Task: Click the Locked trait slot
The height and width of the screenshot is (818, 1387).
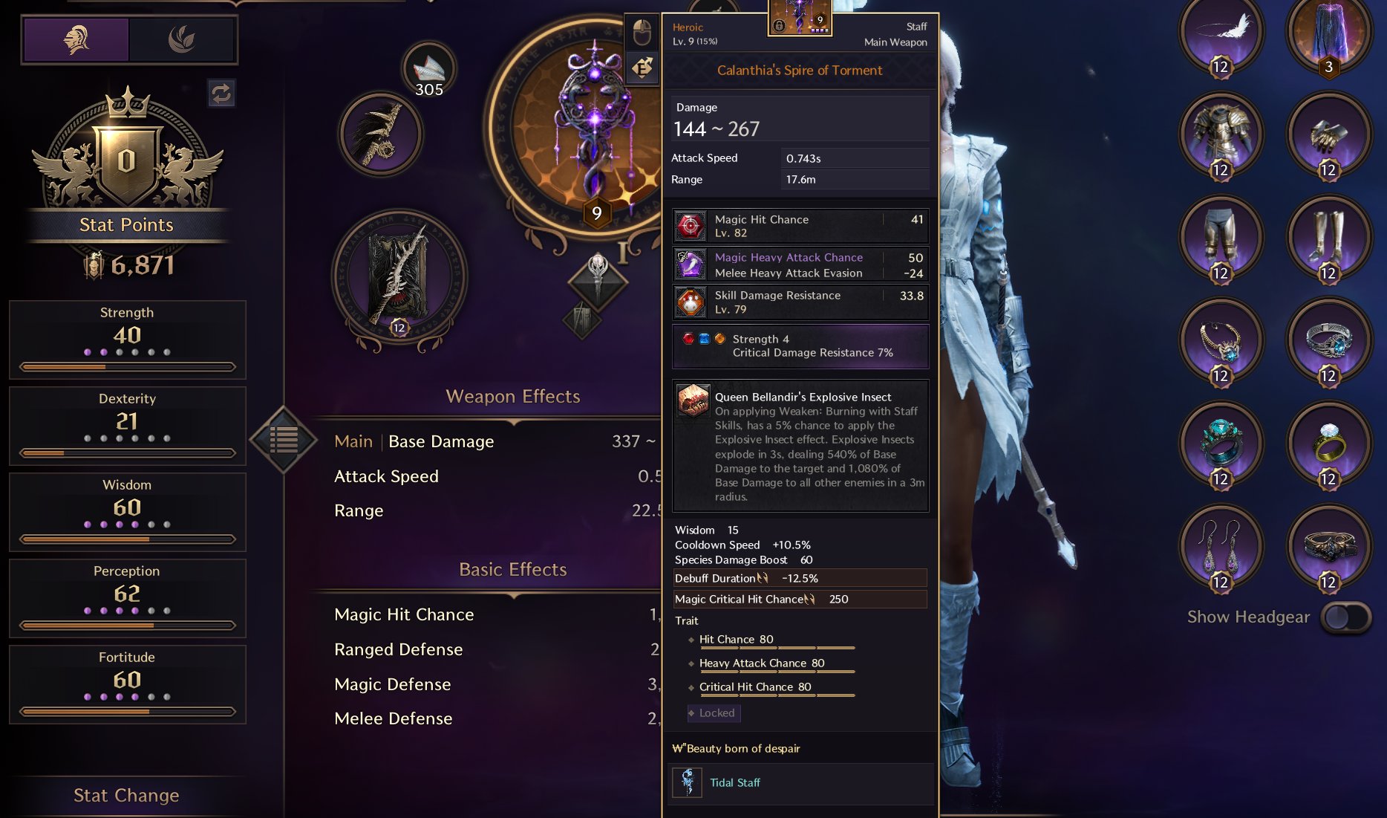Action: (x=713, y=713)
